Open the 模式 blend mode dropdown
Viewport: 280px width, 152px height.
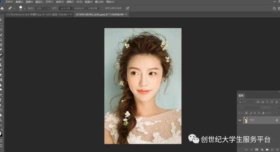(x=42, y=8)
